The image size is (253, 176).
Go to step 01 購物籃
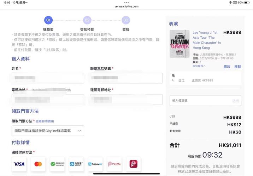pyautogui.click(x=48, y=20)
